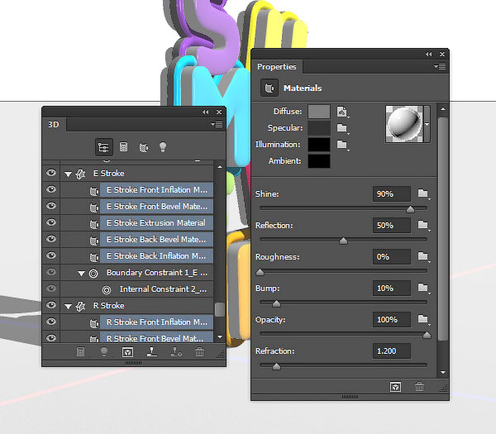Add new light from 3D panel footer
The width and height of the screenshot is (496, 434).
(x=104, y=352)
